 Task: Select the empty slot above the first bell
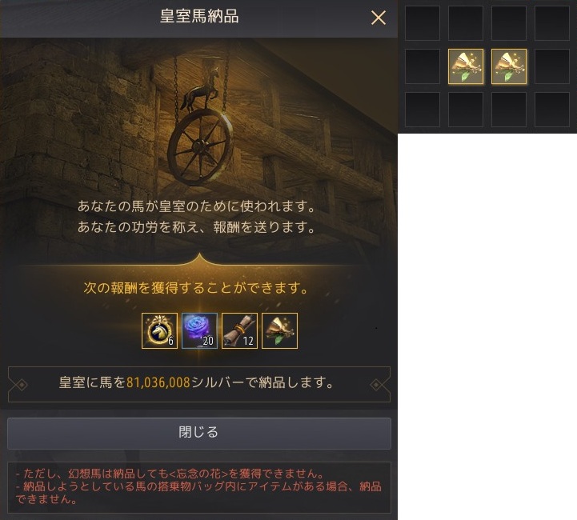tap(466, 23)
